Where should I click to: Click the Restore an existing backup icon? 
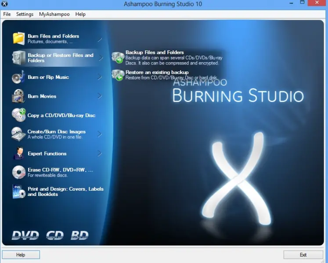pyautogui.click(x=118, y=75)
